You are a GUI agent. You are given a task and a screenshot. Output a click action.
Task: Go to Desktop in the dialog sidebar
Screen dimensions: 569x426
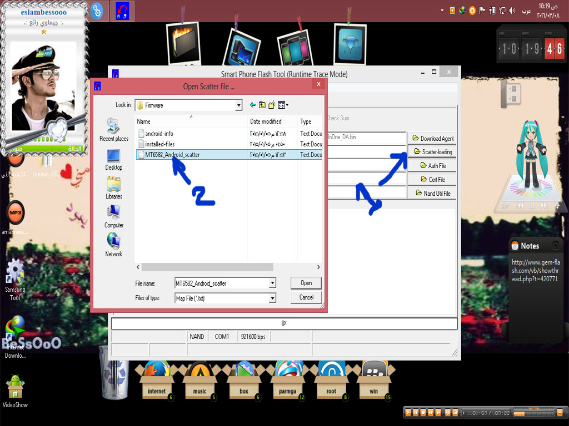[113, 159]
